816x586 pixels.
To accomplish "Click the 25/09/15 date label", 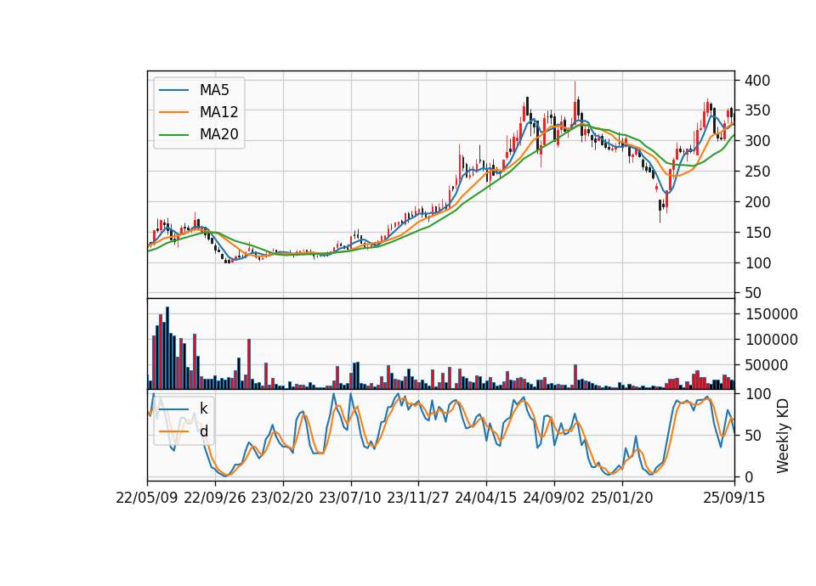I will 734,498.
